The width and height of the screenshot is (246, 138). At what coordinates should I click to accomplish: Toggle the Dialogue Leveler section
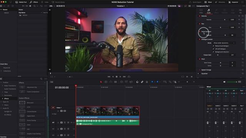(x=199, y=39)
